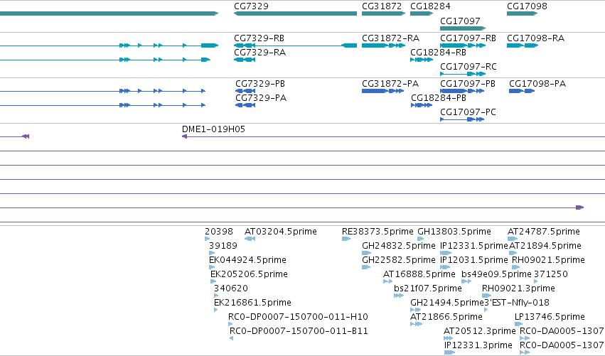Open the RE38373.5prime EST
Image resolution: width=605 pixels, height=356 pixels.
click(346, 239)
